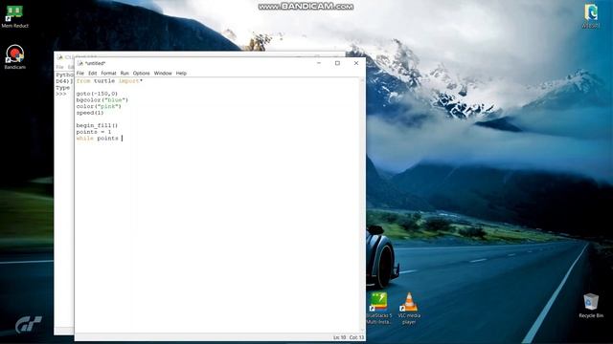613x344 pixels.
Task: Open the BlueStacks 5 Multi-Instance shortcut
Action: [x=379, y=308]
